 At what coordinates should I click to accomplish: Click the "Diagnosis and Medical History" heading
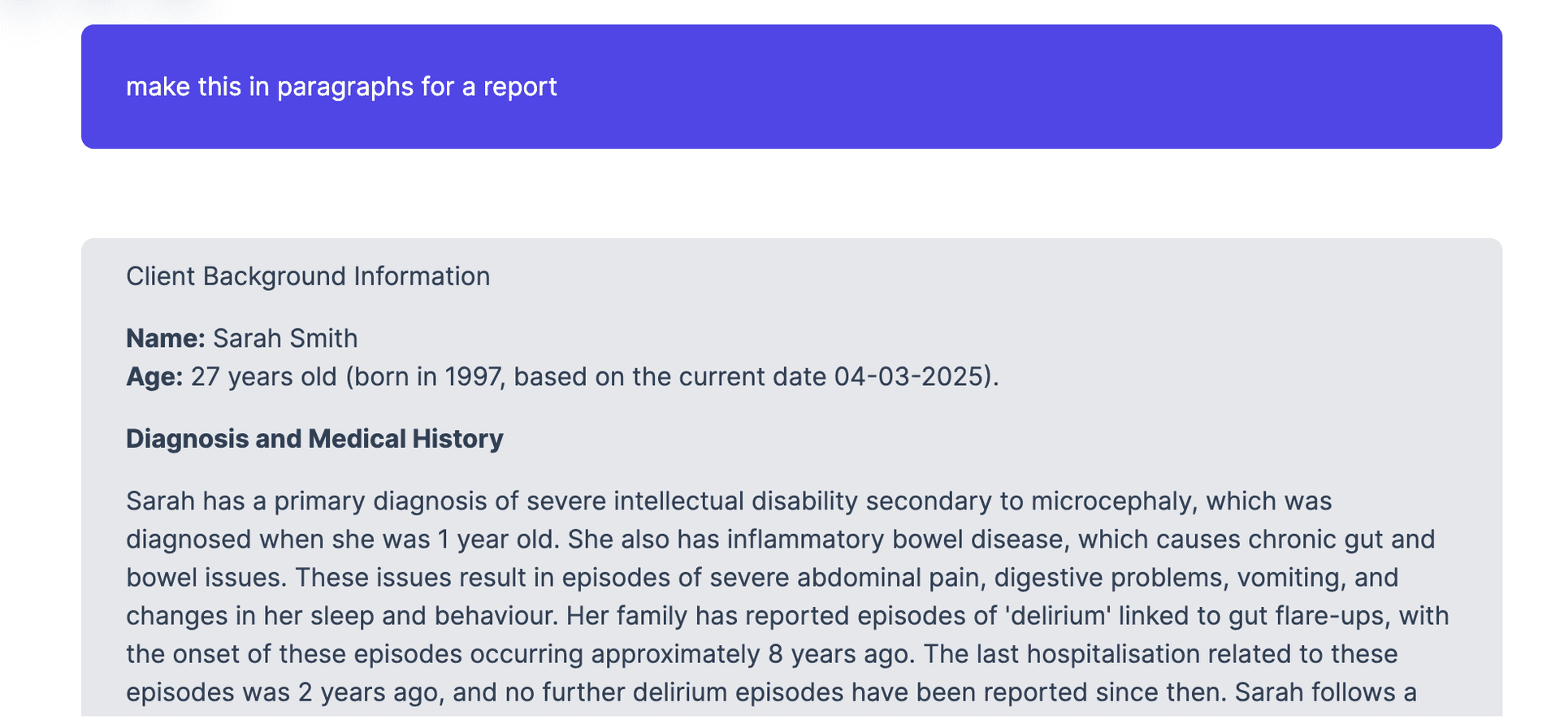pyautogui.click(x=314, y=439)
